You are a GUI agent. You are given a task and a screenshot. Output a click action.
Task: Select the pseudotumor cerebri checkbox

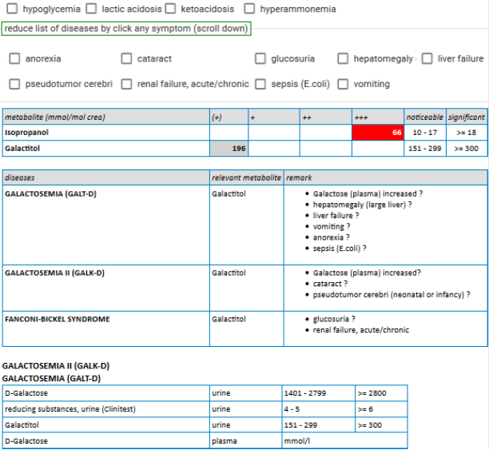point(14,84)
